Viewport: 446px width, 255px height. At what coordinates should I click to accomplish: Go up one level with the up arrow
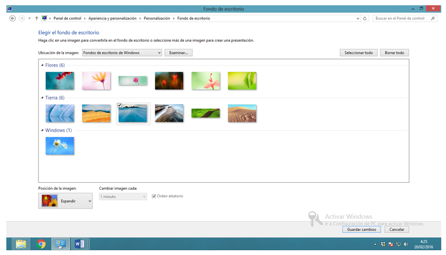point(36,18)
